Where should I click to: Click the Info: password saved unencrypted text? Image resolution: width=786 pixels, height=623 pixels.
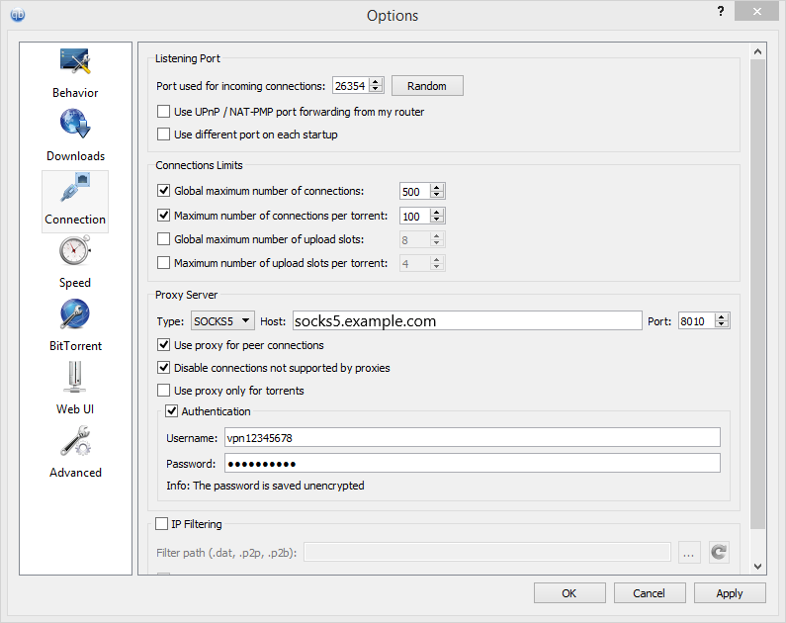coord(265,486)
